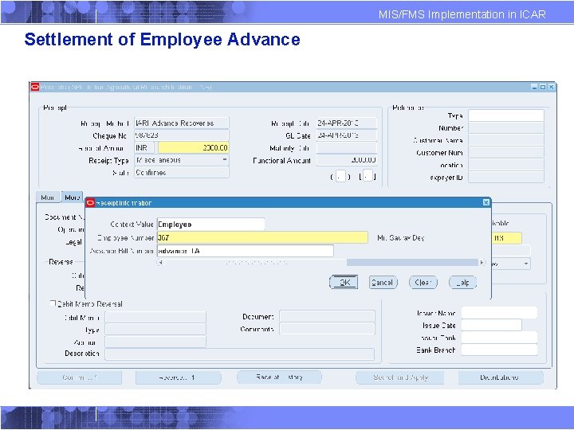Click the Debit Memo Type field
This screenshot has height=430, width=574.
point(155,330)
